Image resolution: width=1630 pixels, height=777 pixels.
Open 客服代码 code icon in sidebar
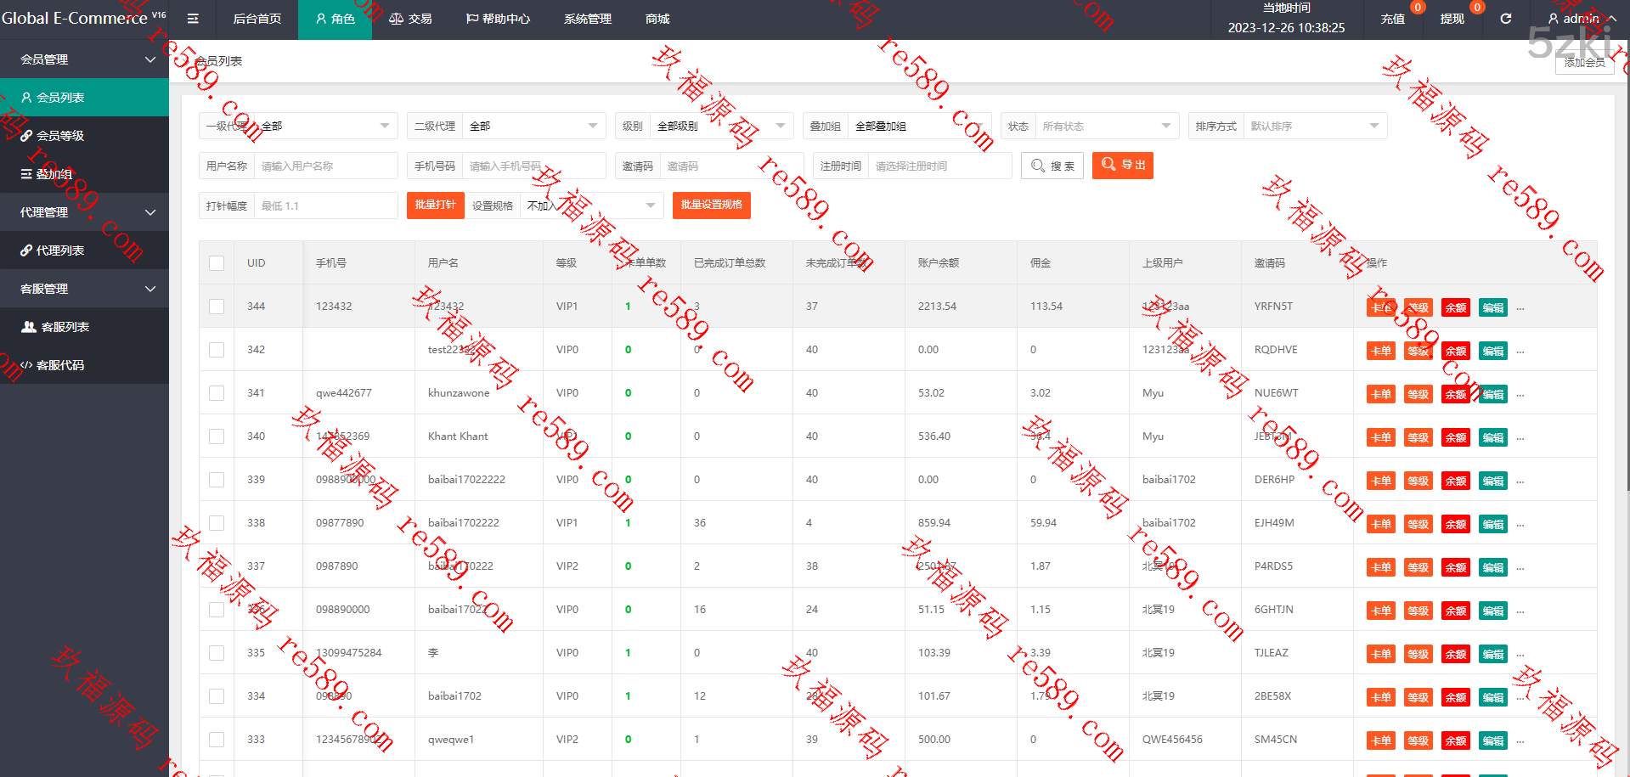point(26,365)
